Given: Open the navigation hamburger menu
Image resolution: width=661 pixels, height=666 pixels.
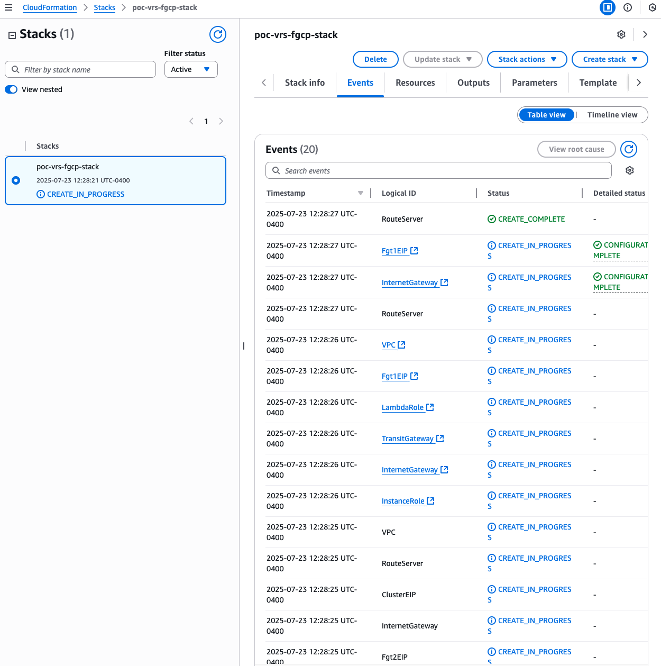Looking at the screenshot, I should 8,7.
